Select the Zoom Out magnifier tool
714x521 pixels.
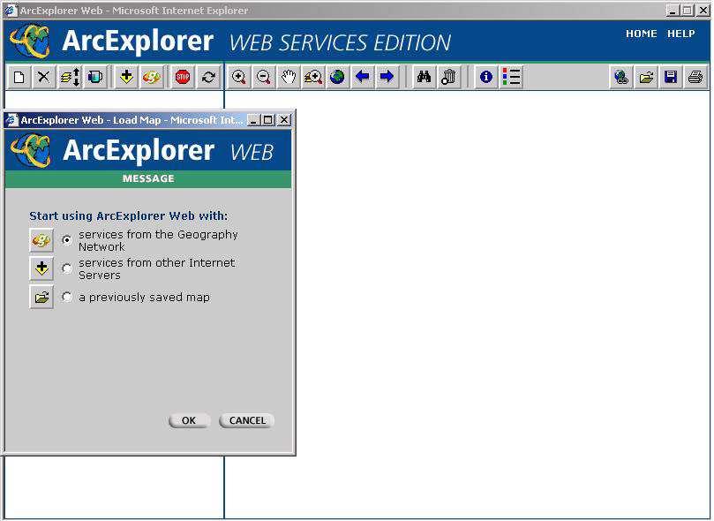point(264,77)
